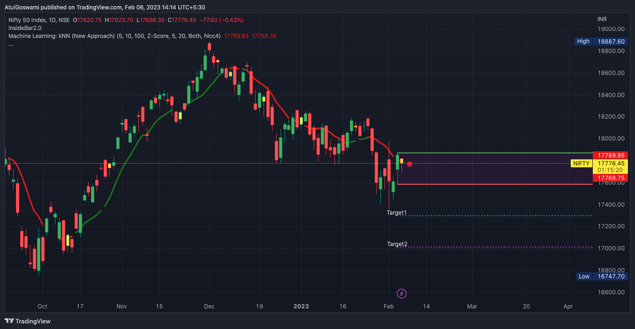The width and height of the screenshot is (635, 329).
Task: Click the red dot marker beside latest candle
Action: tap(409, 164)
